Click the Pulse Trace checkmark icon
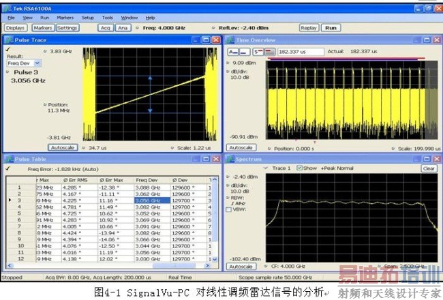This screenshot has width=443, height=300. [7, 50]
